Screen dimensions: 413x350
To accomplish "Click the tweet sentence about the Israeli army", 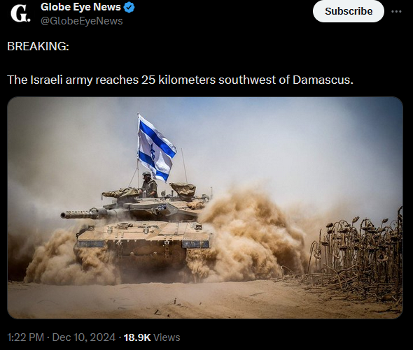I will 180,80.
